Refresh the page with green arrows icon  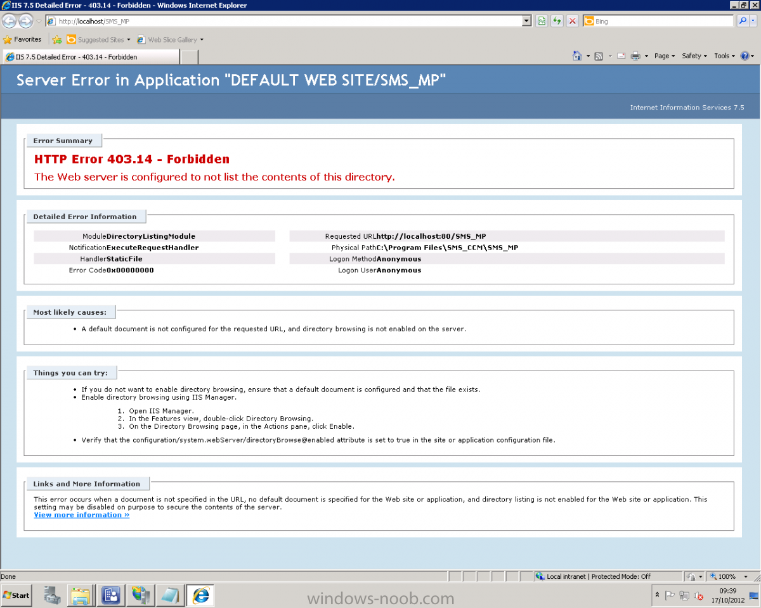tap(557, 21)
